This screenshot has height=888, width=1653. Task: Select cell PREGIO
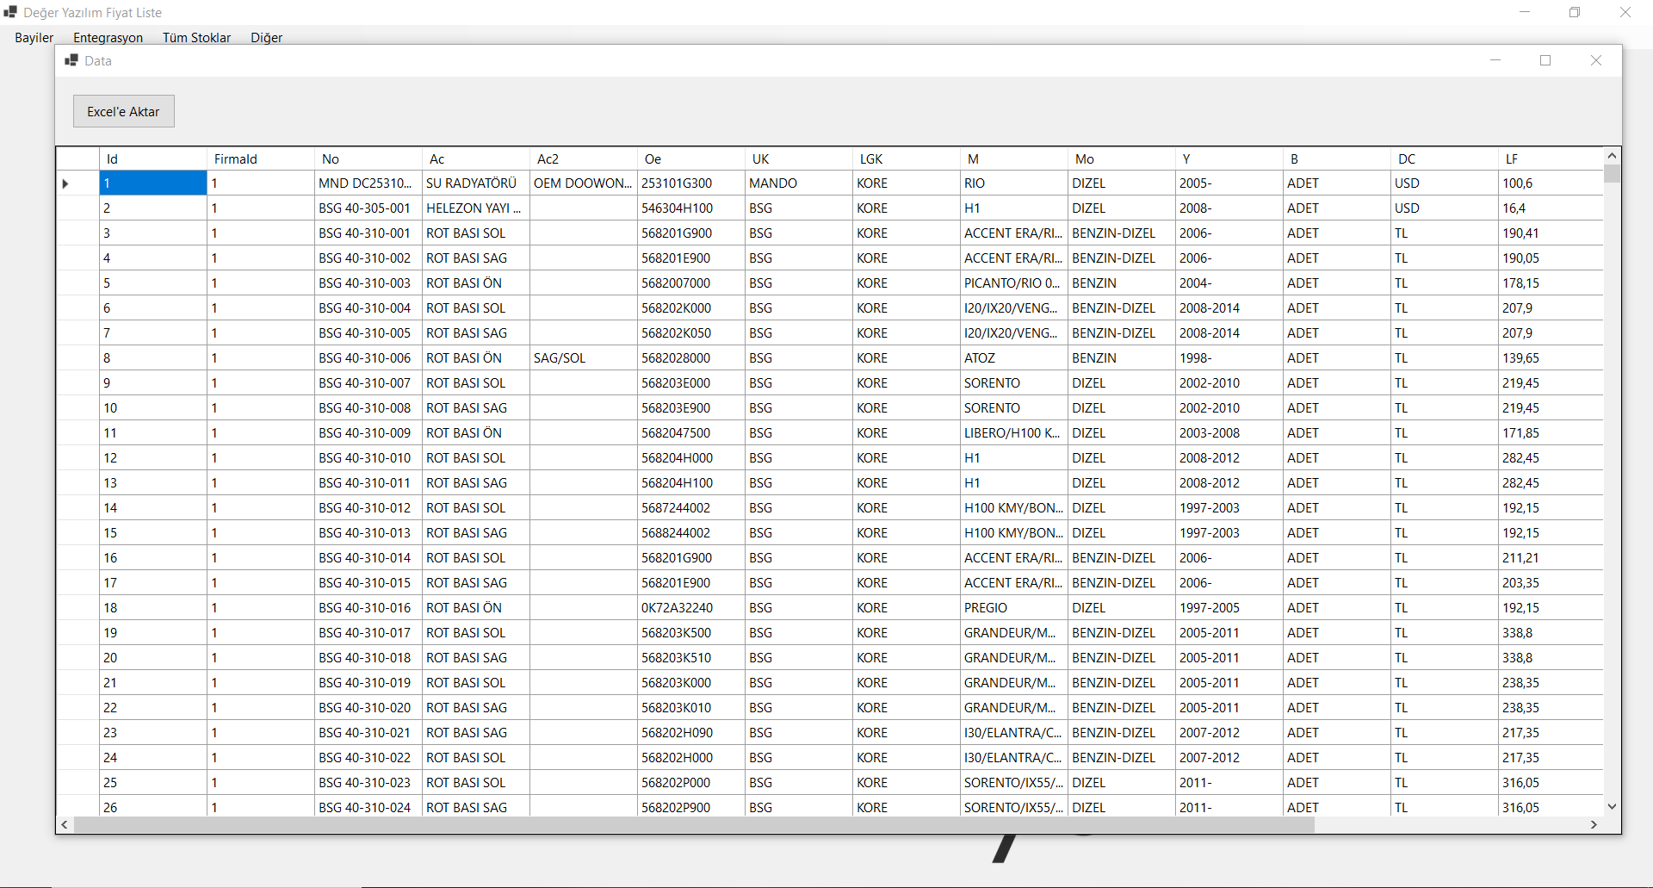click(1014, 607)
